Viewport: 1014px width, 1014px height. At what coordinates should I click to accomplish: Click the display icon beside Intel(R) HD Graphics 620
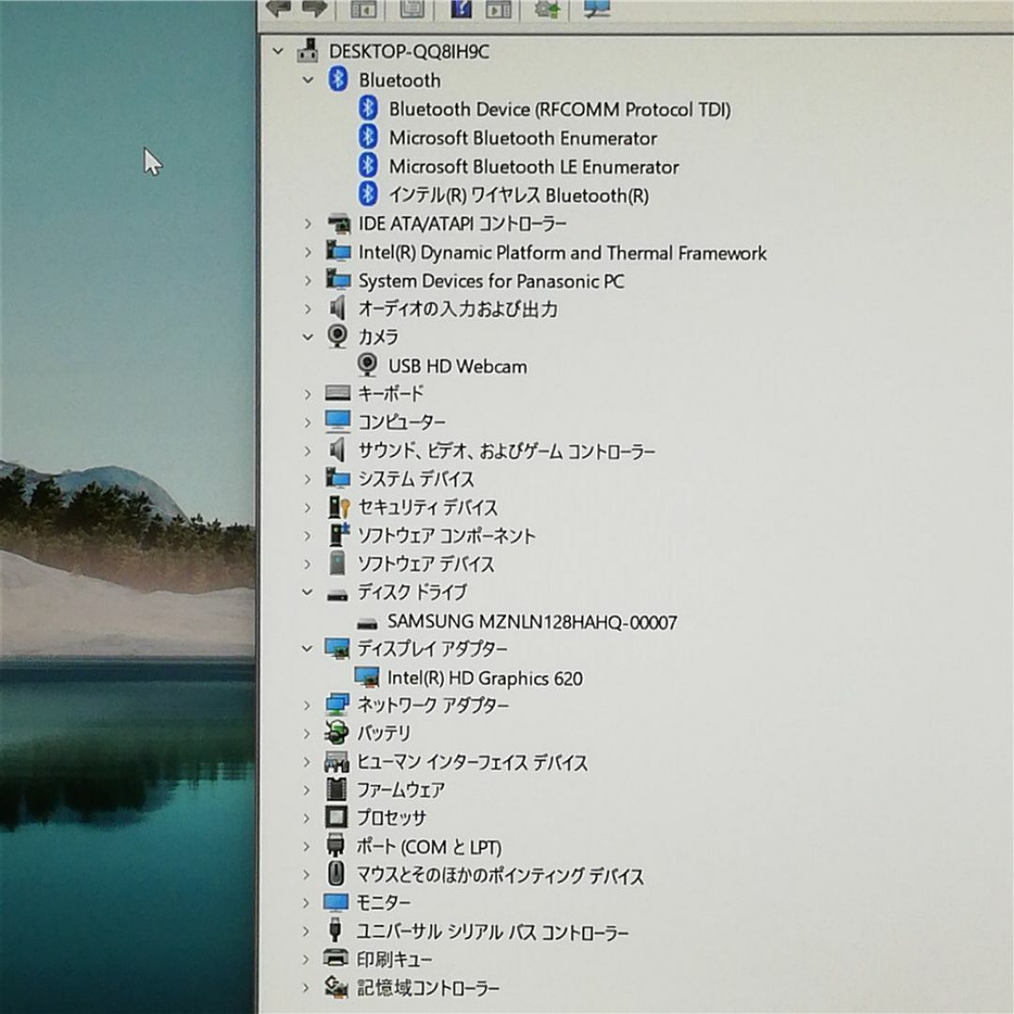367,677
